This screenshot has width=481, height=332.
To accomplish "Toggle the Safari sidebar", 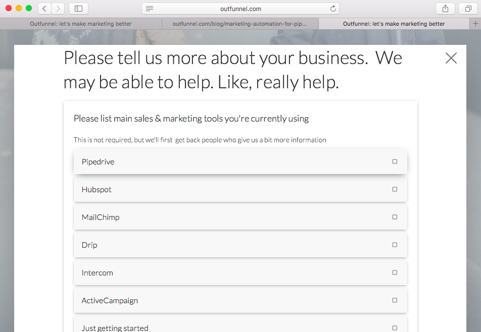I will click(x=78, y=8).
